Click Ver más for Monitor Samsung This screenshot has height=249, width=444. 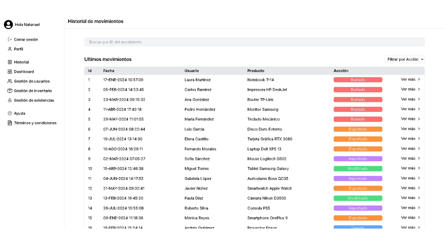tap(408, 109)
